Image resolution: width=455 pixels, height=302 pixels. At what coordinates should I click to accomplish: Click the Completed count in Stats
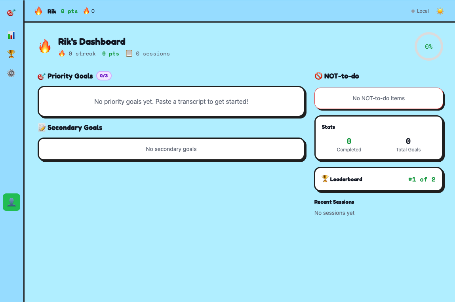point(349,141)
